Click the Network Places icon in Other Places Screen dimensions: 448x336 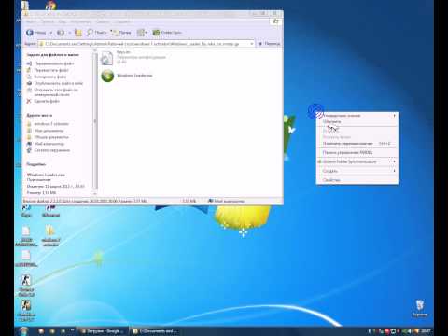point(29,150)
